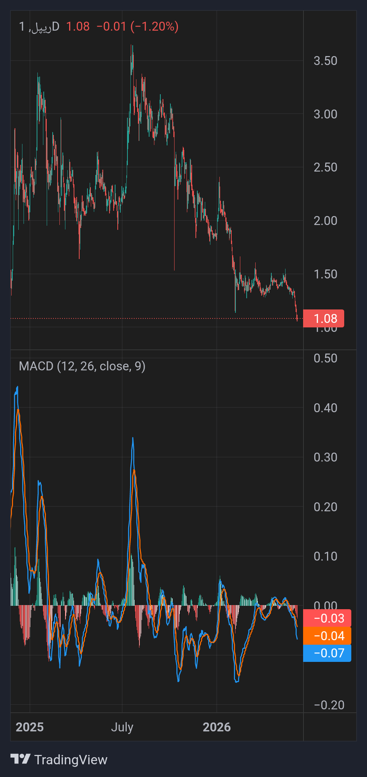Click the July label on time axis

point(122,727)
